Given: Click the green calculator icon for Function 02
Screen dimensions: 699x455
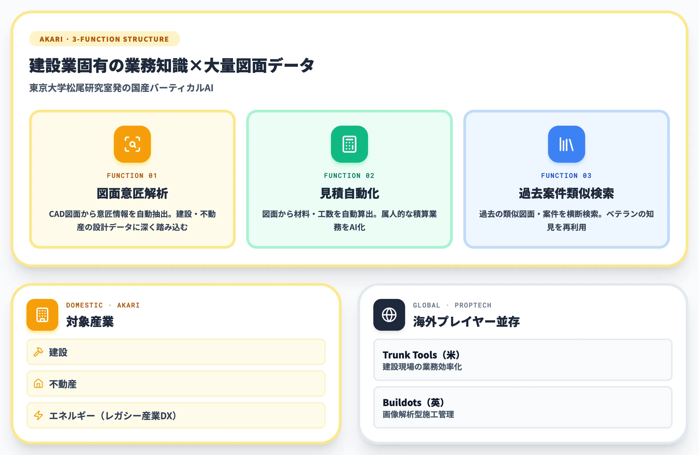Looking at the screenshot, I should click(349, 144).
